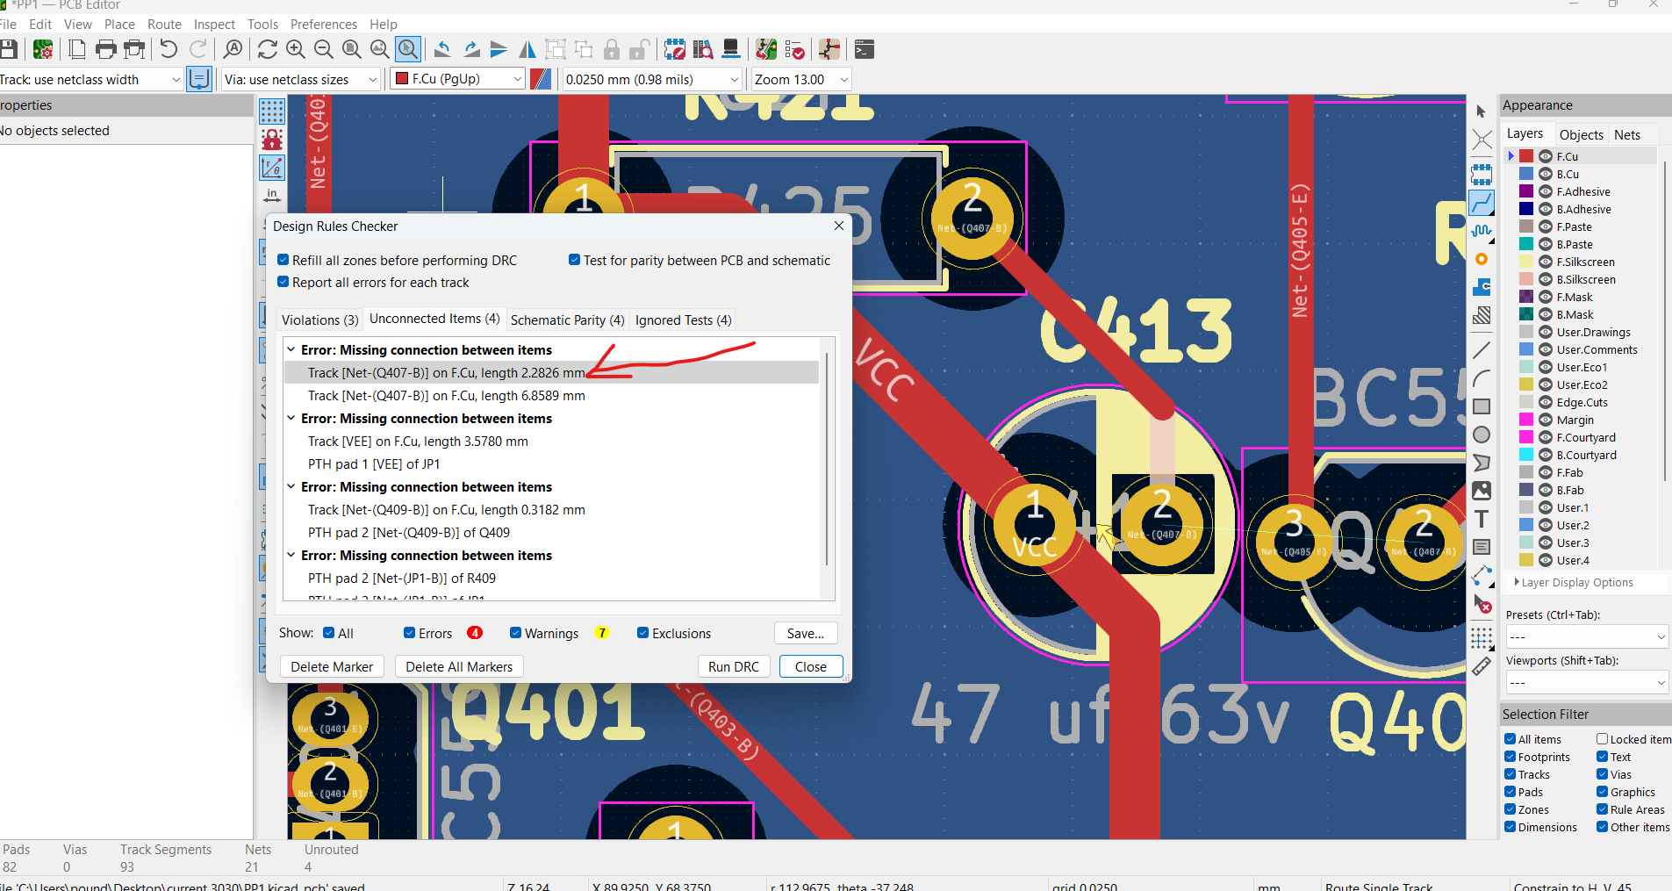Hide the B.Cu layer
This screenshot has height=891, width=1672.
(1546, 174)
